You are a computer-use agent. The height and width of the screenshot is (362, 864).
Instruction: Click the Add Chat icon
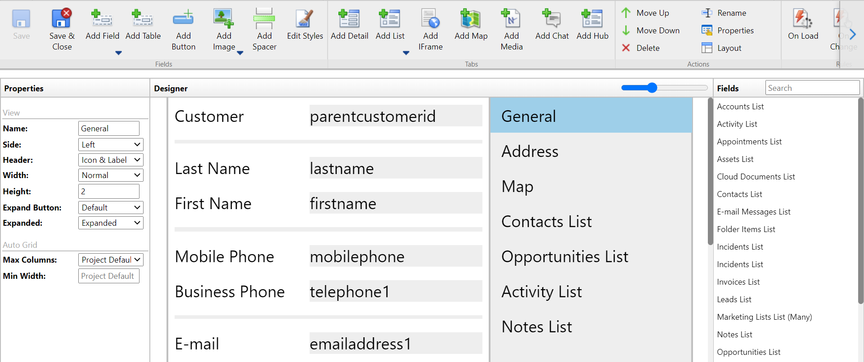click(552, 19)
